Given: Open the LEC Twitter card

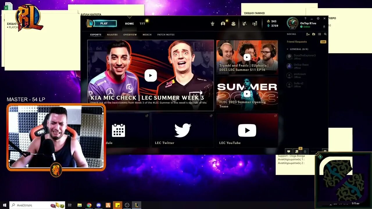Looking at the screenshot, I should [183, 130].
